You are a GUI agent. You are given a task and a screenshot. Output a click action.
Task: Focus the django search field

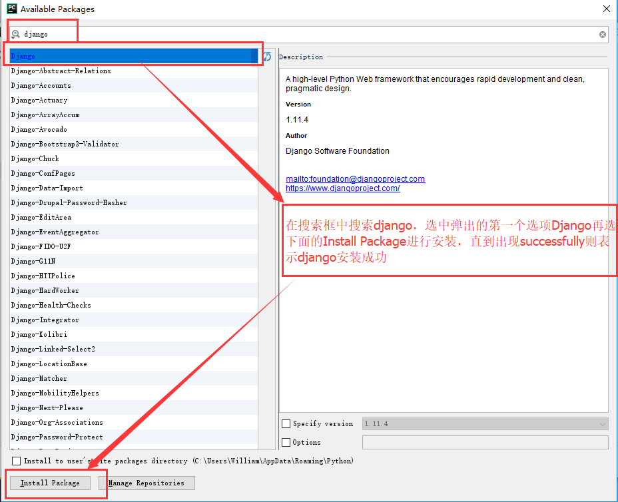[x=308, y=35]
